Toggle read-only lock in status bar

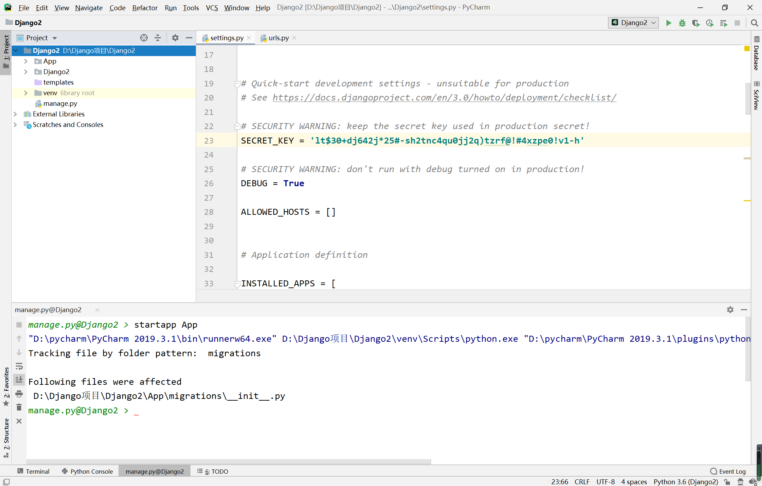pos(727,482)
